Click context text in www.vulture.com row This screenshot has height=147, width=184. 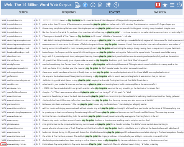coord(101,116)
